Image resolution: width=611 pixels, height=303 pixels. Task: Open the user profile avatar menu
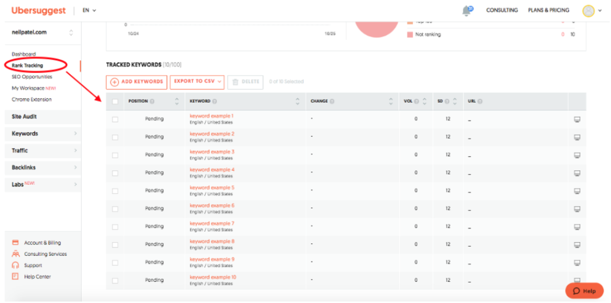click(x=588, y=10)
